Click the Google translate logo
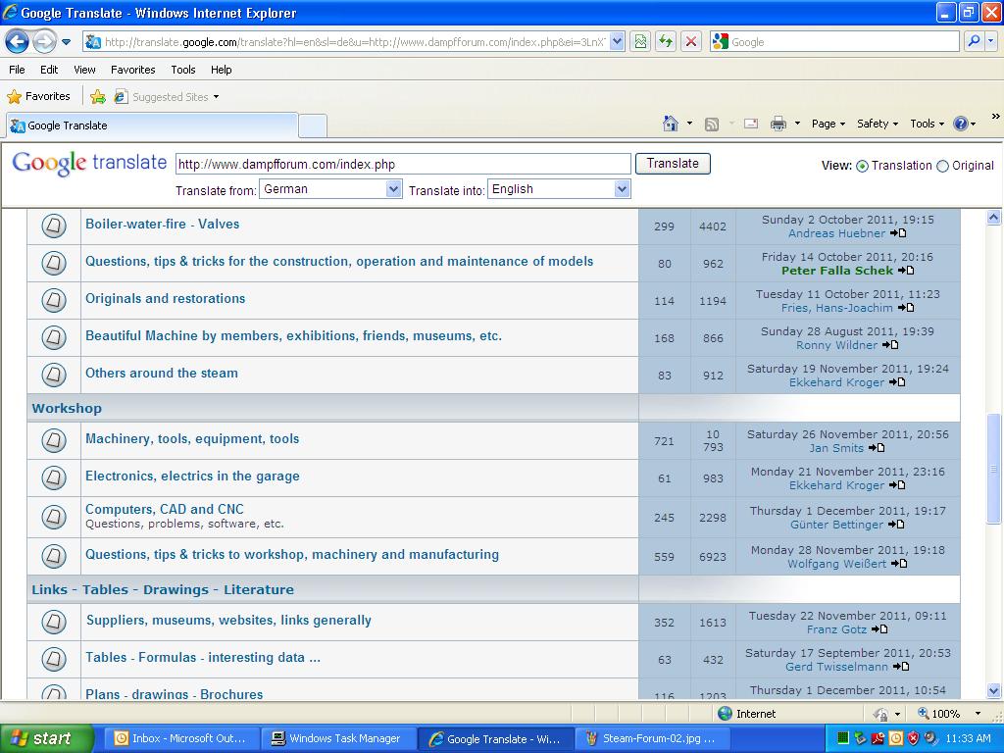 pos(89,164)
